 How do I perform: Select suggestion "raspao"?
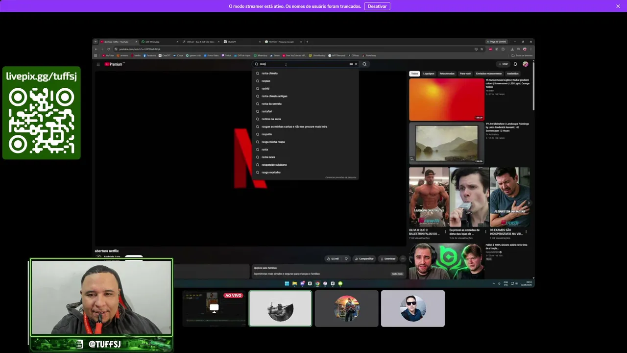click(x=305, y=81)
